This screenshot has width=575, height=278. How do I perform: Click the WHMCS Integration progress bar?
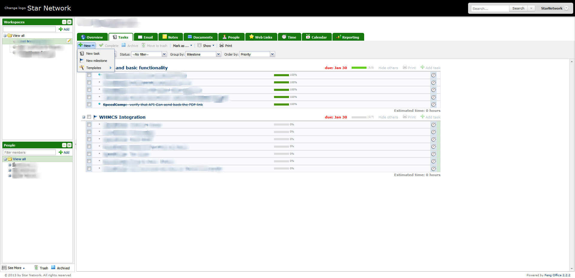359,117
